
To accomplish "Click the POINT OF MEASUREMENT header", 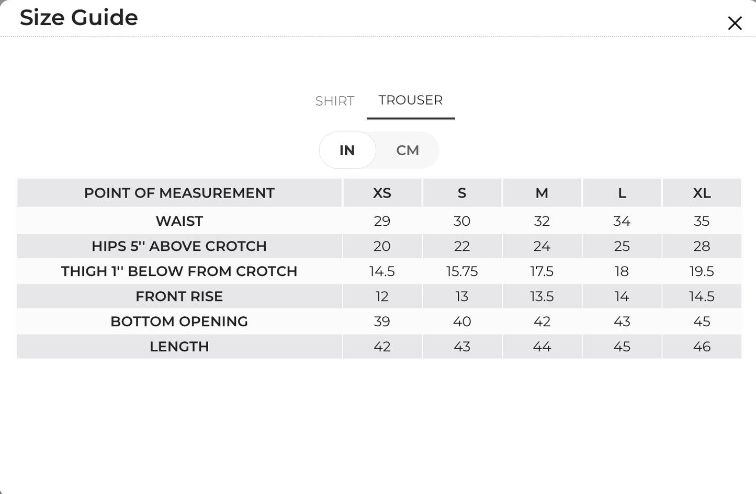I will tap(179, 193).
